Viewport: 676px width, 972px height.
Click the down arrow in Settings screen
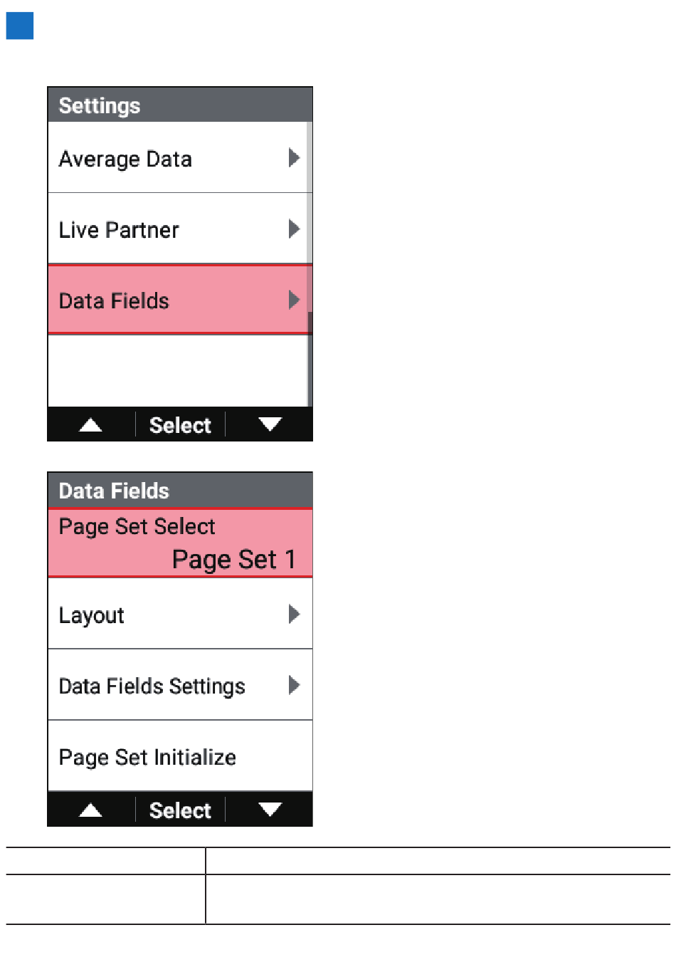(270, 425)
